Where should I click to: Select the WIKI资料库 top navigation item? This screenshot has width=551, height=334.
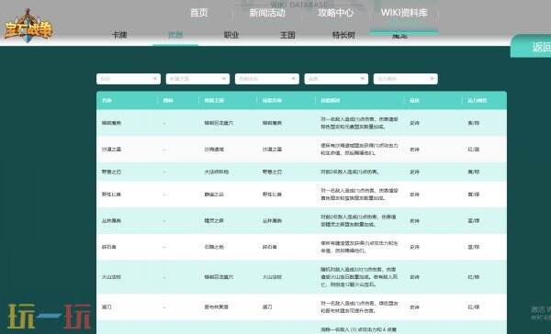[x=404, y=13]
